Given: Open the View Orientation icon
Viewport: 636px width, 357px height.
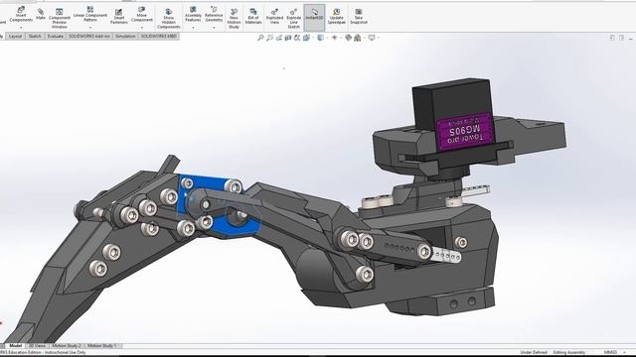Looking at the screenshot, I should pyautogui.click(x=306, y=38).
